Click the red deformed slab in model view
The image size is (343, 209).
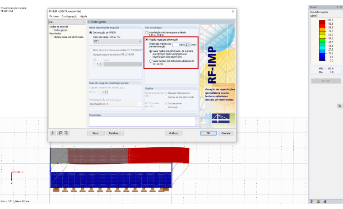pyautogui.click(x=158, y=155)
